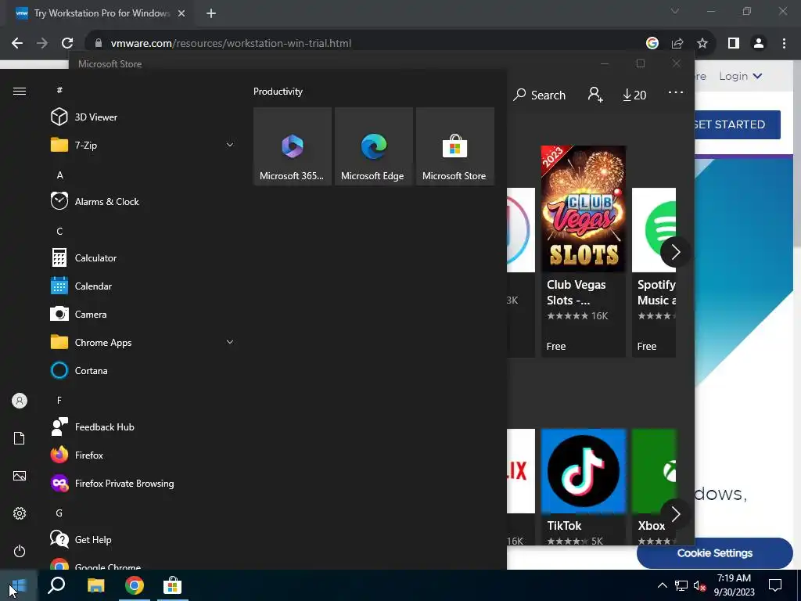Launch Firefox from the app list

[143, 455]
